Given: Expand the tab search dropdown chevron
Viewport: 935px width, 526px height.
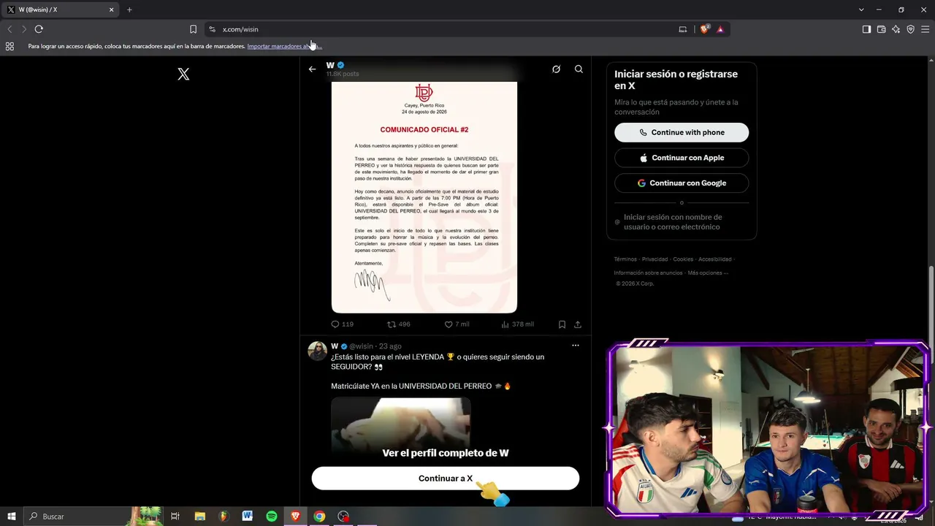Looking at the screenshot, I should [x=861, y=9].
